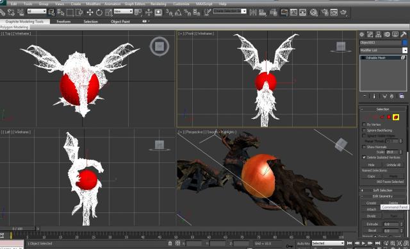The width and height of the screenshot is (410, 249).
Task: Open the Hierarchy panel tab icon
Action: pyautogui.click(x=379, y=34)
